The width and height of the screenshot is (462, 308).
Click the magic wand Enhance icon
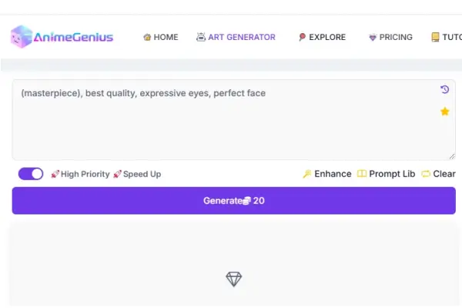click(x=307, y=174)
